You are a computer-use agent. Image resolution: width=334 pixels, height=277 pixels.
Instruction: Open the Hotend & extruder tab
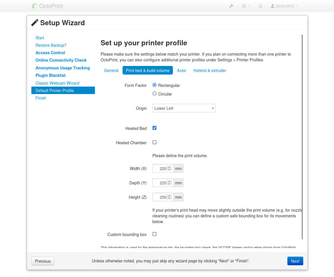point(210,71)
